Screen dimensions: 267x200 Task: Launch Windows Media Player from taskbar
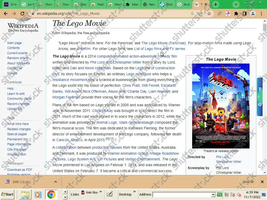(38, 195)
